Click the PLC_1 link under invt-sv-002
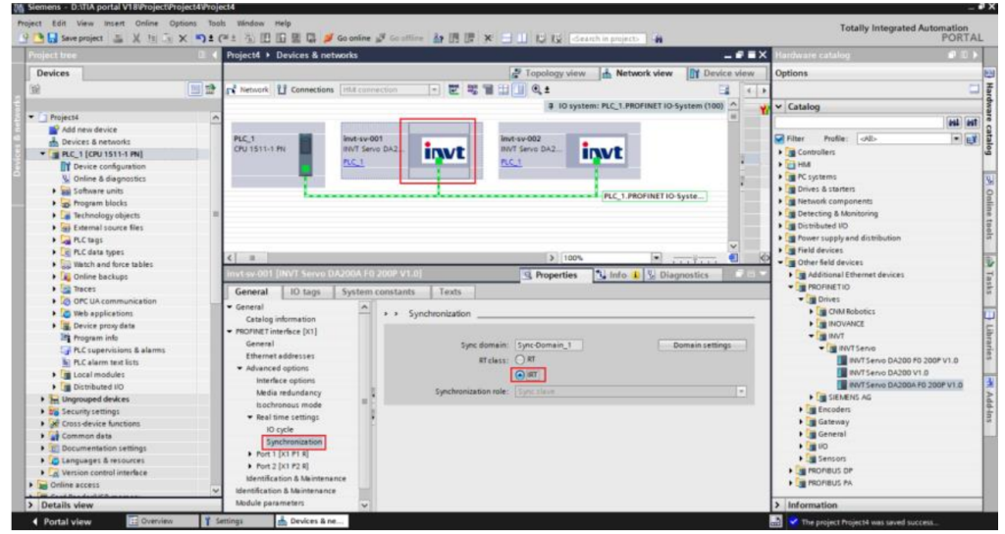Image resolution: width=1005 pixels, height=534 pixels. click(x=510, y=162)
